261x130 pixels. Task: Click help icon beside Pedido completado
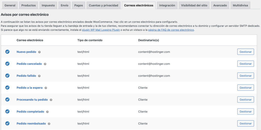click(x=47, y=112)
